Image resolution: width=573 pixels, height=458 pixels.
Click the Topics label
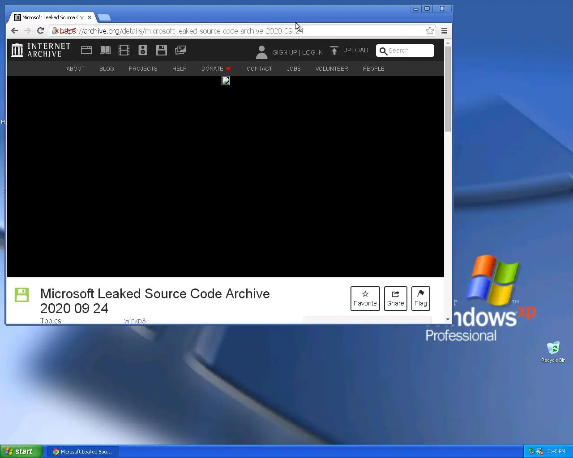(51, 321)
